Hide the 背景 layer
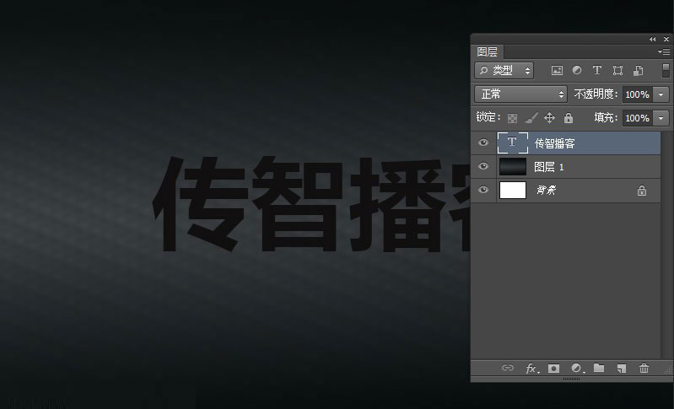The width and height of the screenshot is (674, 409). click(483, 190)
